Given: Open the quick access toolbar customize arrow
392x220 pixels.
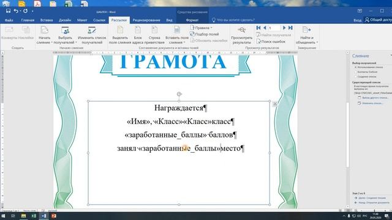Looking at the screenshot, I should 32,11.
